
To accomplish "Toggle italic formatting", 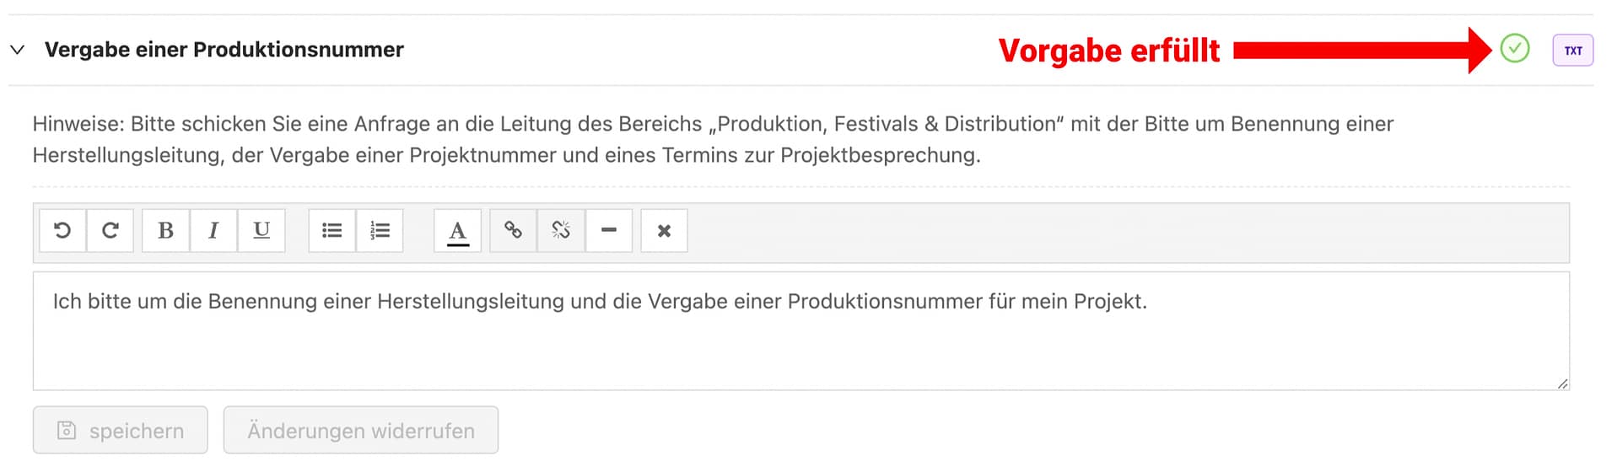I will [213, 230].
